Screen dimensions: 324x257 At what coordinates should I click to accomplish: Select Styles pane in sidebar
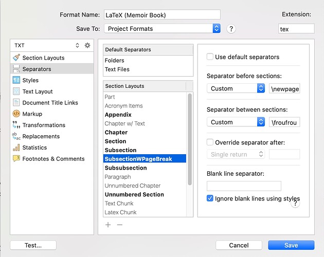[52, 80]
